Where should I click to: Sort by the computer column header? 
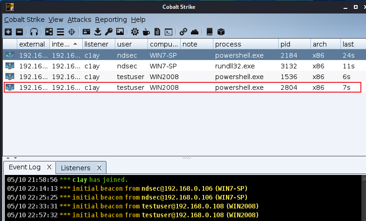(x=164, y=44)
